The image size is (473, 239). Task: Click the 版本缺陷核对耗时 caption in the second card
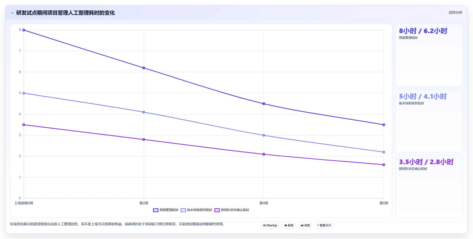click(411, 103)
